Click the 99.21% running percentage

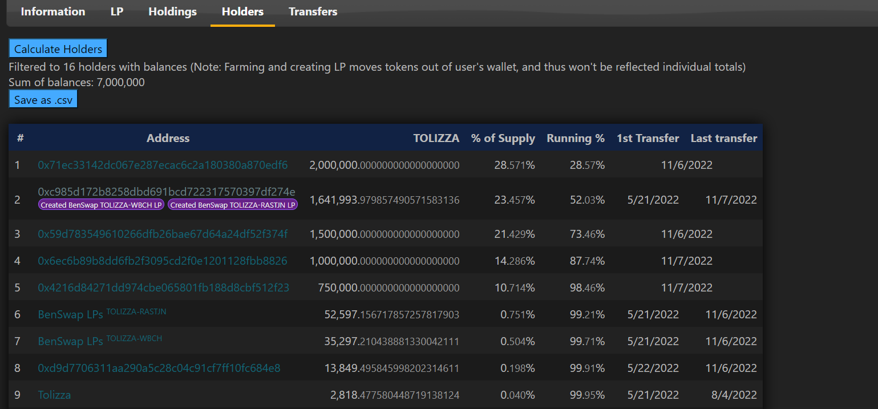click(x=587, y=314)
